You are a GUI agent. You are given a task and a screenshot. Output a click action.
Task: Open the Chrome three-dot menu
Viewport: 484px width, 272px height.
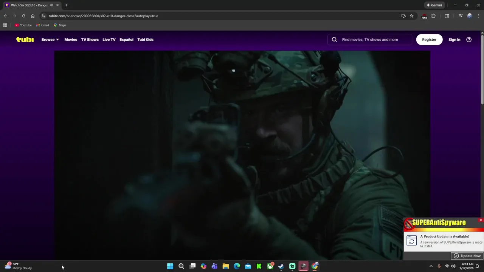(x=479, y=16)
